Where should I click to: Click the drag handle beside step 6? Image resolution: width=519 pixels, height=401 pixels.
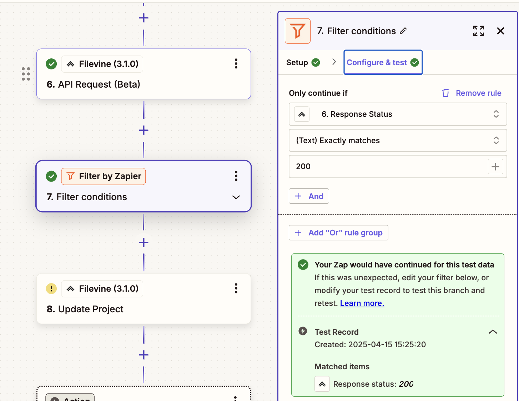click(26, 74)
